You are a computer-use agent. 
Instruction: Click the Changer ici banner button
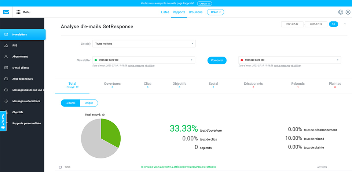click(x=205, y=3)
